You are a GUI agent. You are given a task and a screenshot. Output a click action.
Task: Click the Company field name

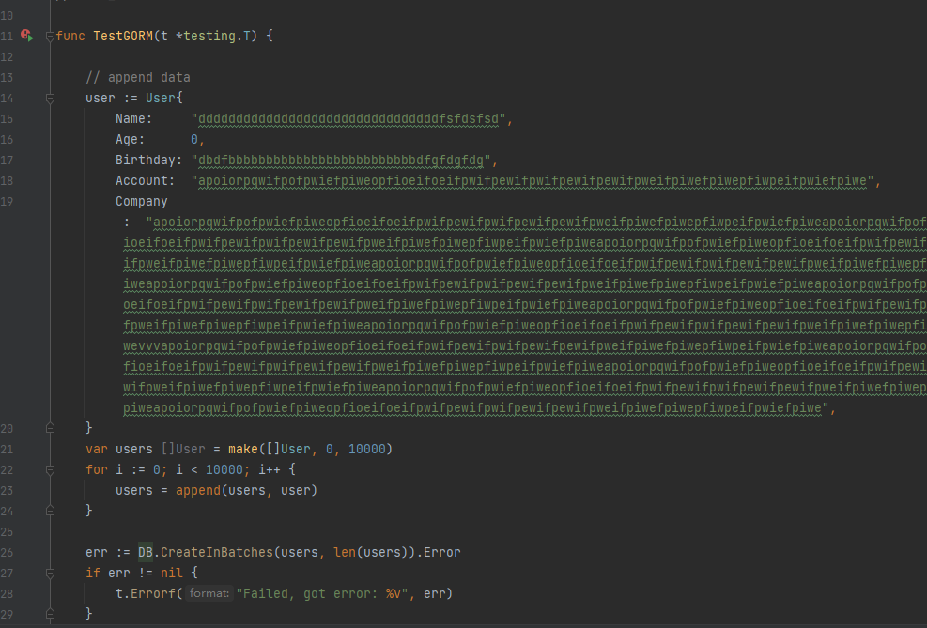tap(141, 200)
